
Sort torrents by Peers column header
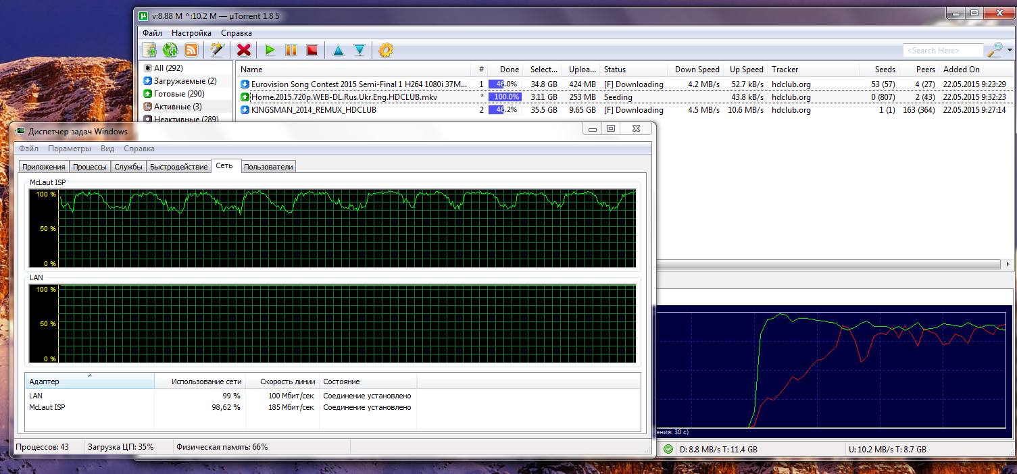pyautogui.click(x=920, y=70)
